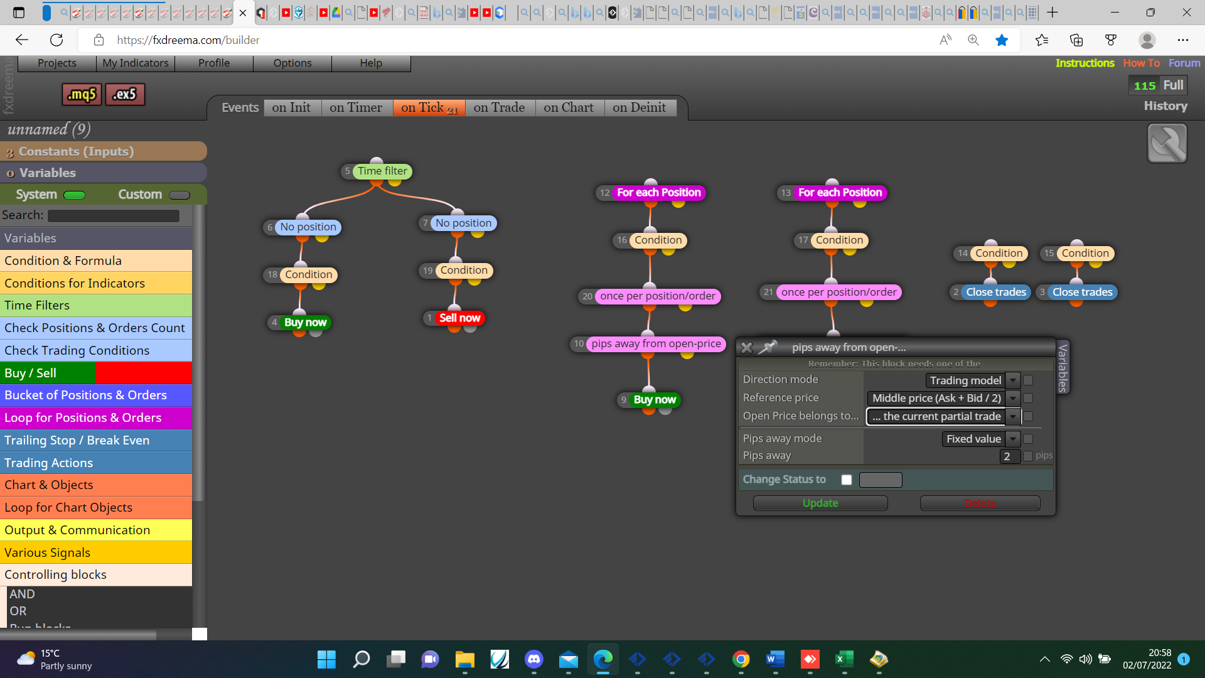Open the Instructions link
This screenshot has height=678, width=1205.
1084,63
